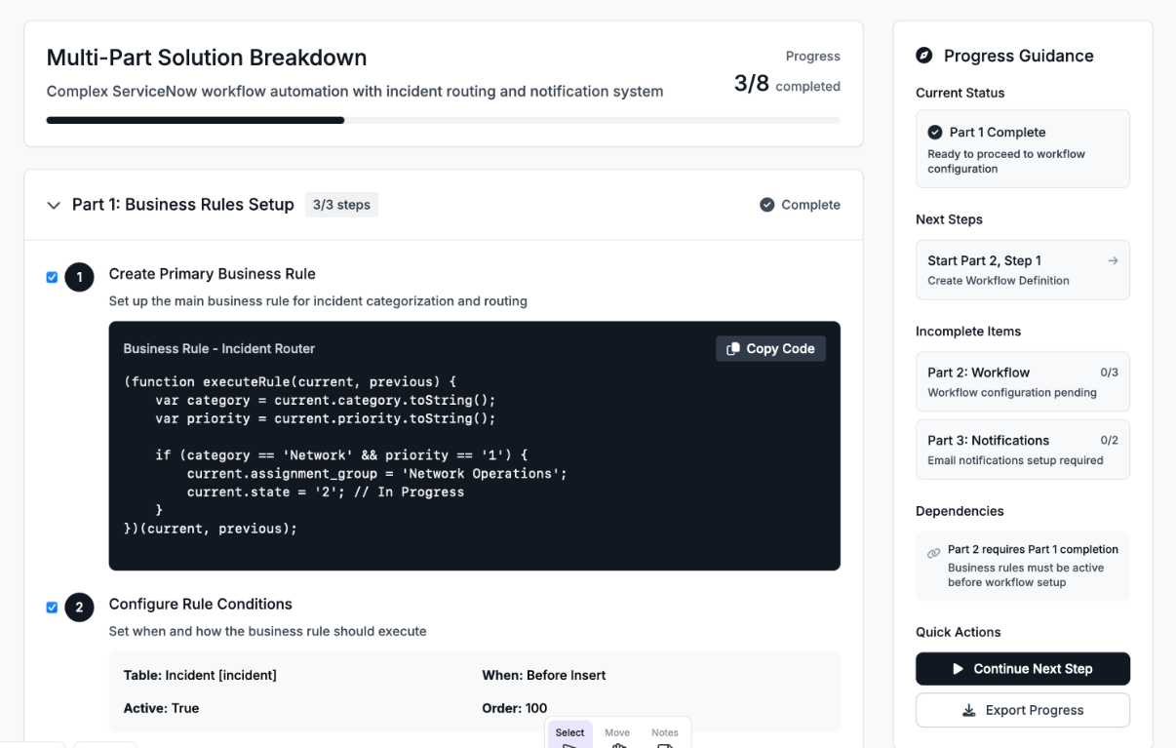Viewport: 1176px width, 748px height.
Task: Click the When: Before Insert value
Action: [x=544, y=675]
